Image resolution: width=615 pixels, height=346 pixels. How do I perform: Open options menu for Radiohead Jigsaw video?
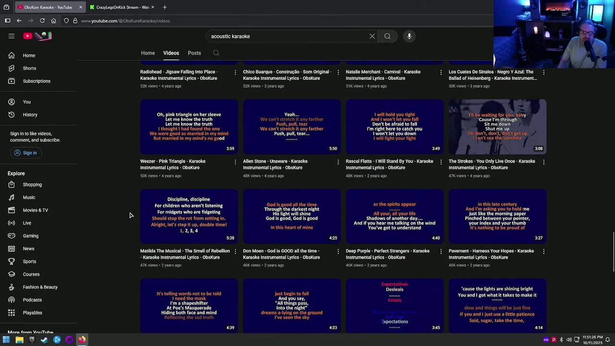(x=235, y=73)
